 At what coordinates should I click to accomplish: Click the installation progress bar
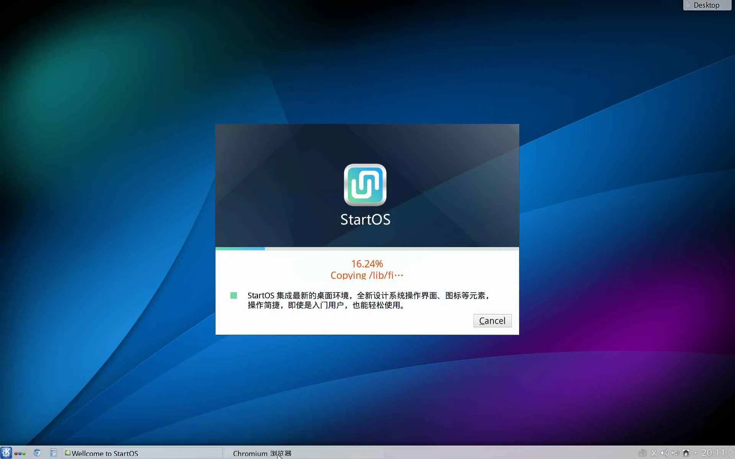tap(367, 249)
